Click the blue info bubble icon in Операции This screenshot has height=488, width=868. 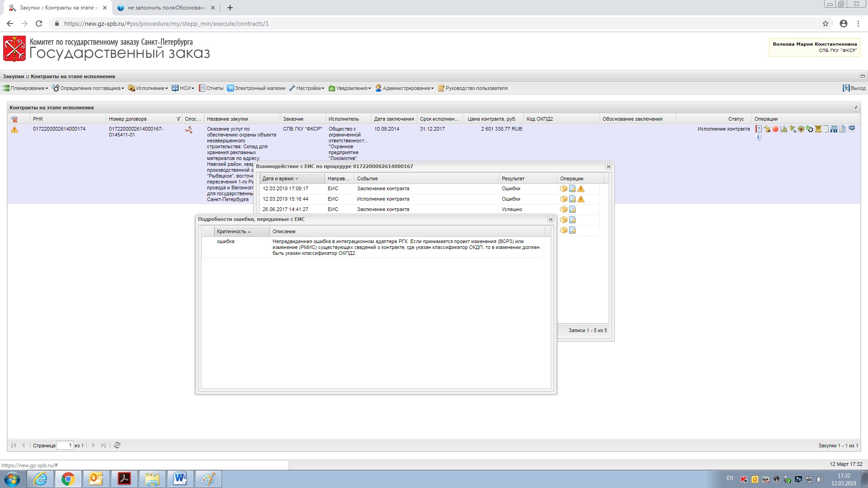coord(758,137)
